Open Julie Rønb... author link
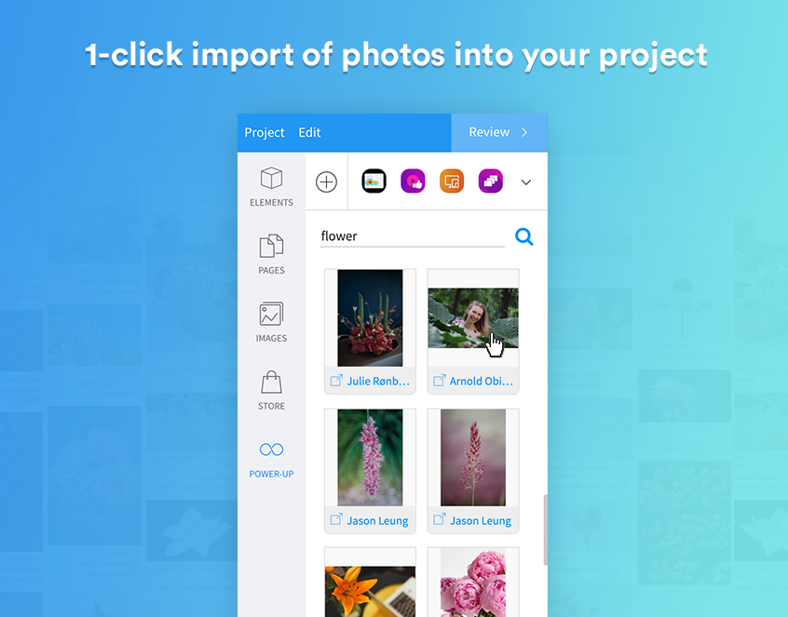The image size is (788, 617). pos(378,381)
